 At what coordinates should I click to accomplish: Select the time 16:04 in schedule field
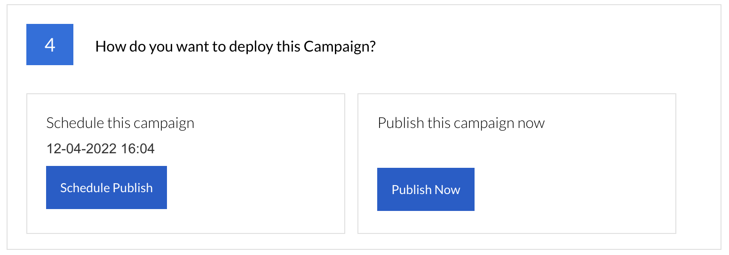138,149
